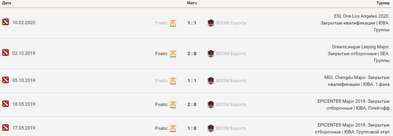Click the 2 : 0 score on 02.12.2019
This screenshot has width=393, height=136.
192,53
